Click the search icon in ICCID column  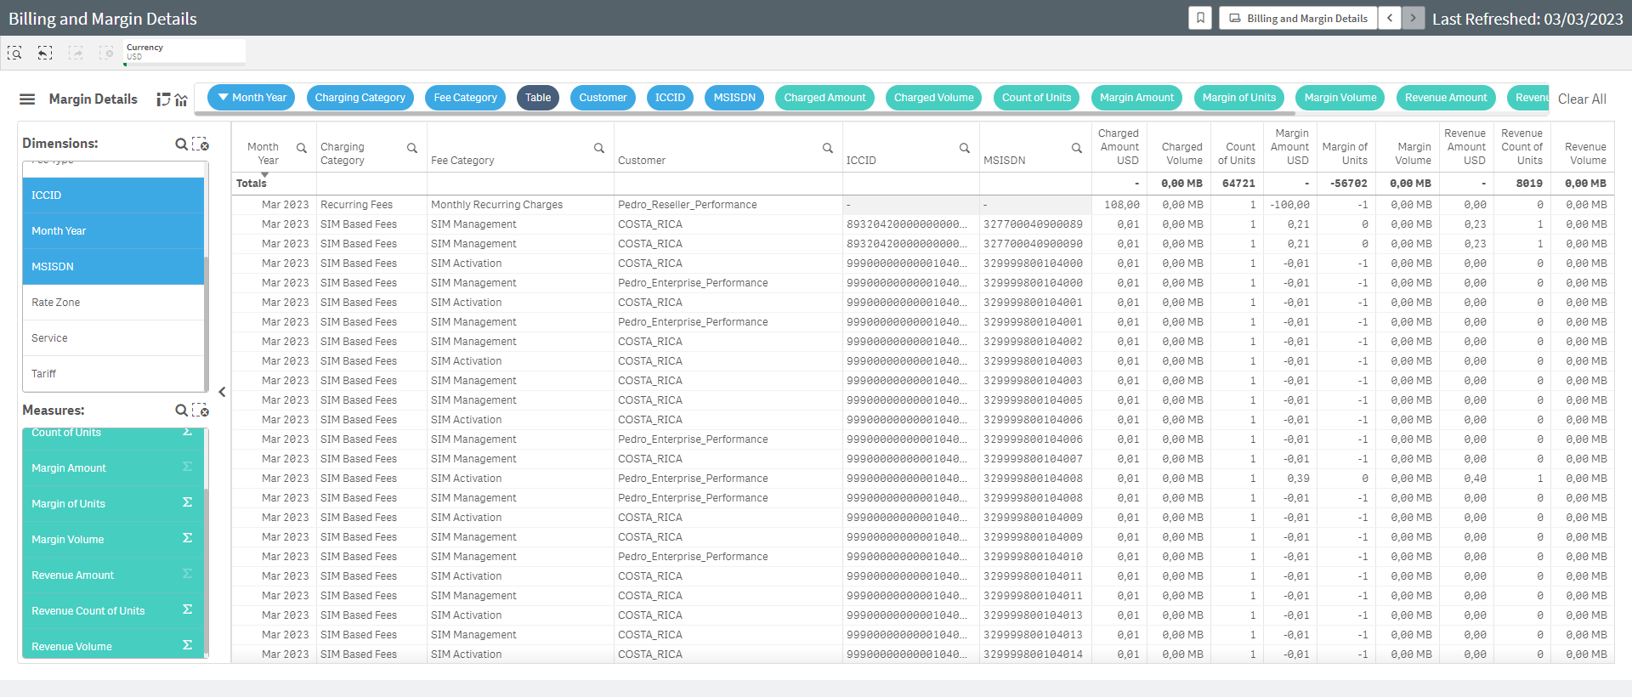964,148
